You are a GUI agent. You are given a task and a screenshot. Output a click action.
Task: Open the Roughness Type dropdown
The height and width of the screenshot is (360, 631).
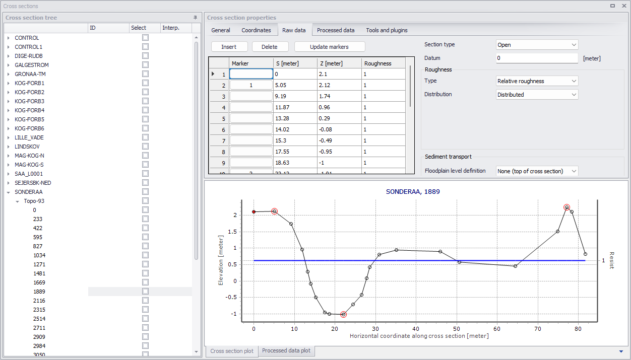pos(537,81)
